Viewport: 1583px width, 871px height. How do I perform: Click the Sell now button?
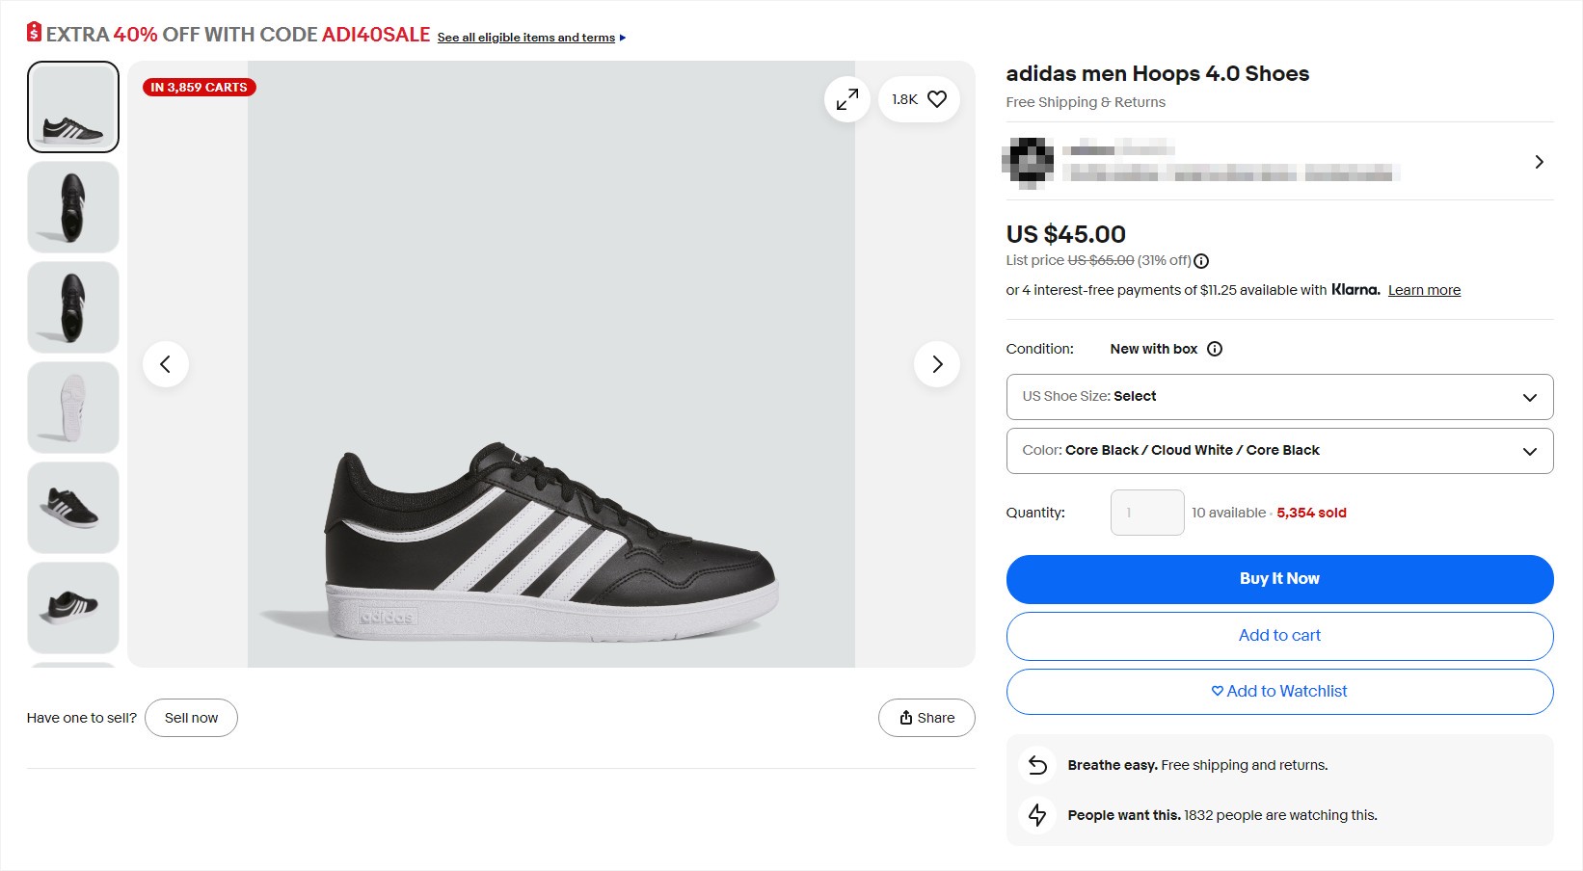click(191, 717)
